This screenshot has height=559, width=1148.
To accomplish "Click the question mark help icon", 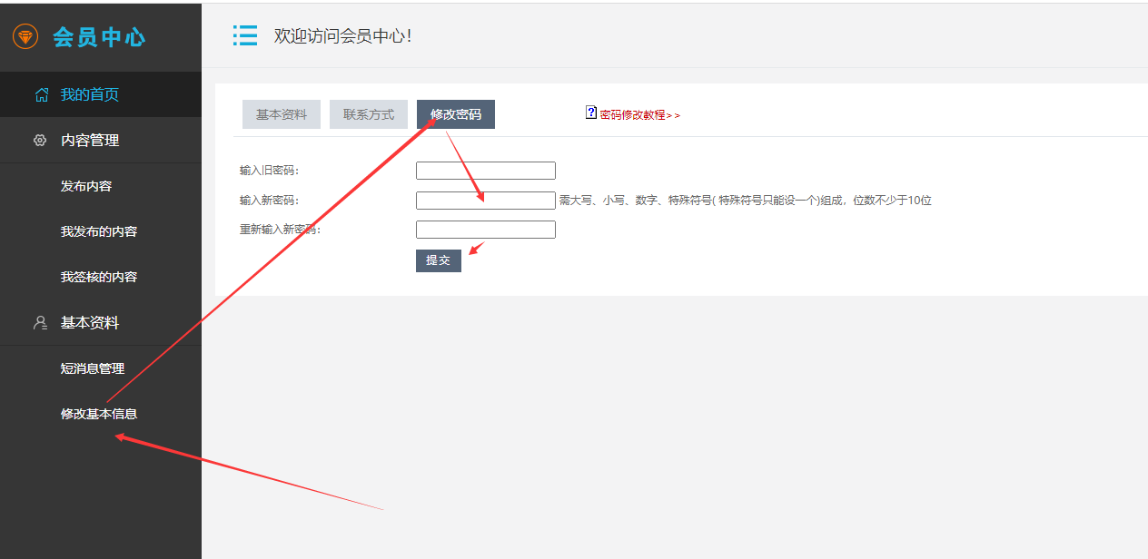I will click(591, 113).
